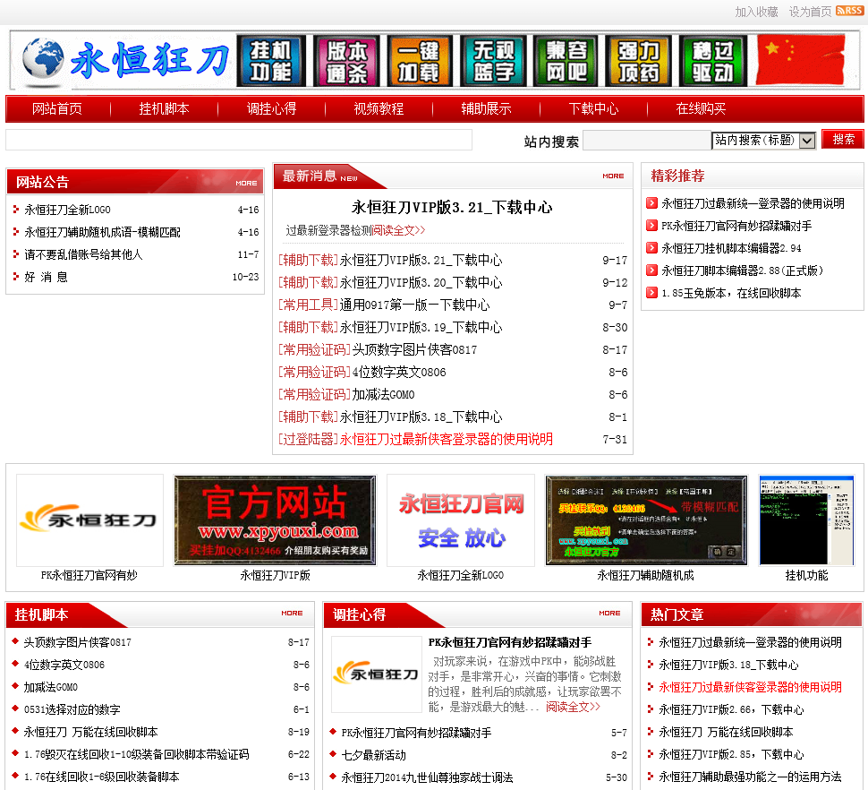This screenshot has height=790, width=868.
Task: Open announcement 请不要乱借账号给其他人
Action: pos(83,254)
